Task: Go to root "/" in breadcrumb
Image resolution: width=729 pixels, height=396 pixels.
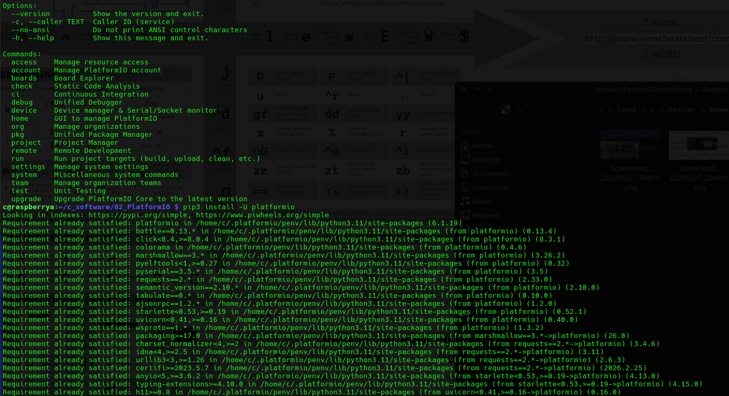Action: click(x=602, y=109)
